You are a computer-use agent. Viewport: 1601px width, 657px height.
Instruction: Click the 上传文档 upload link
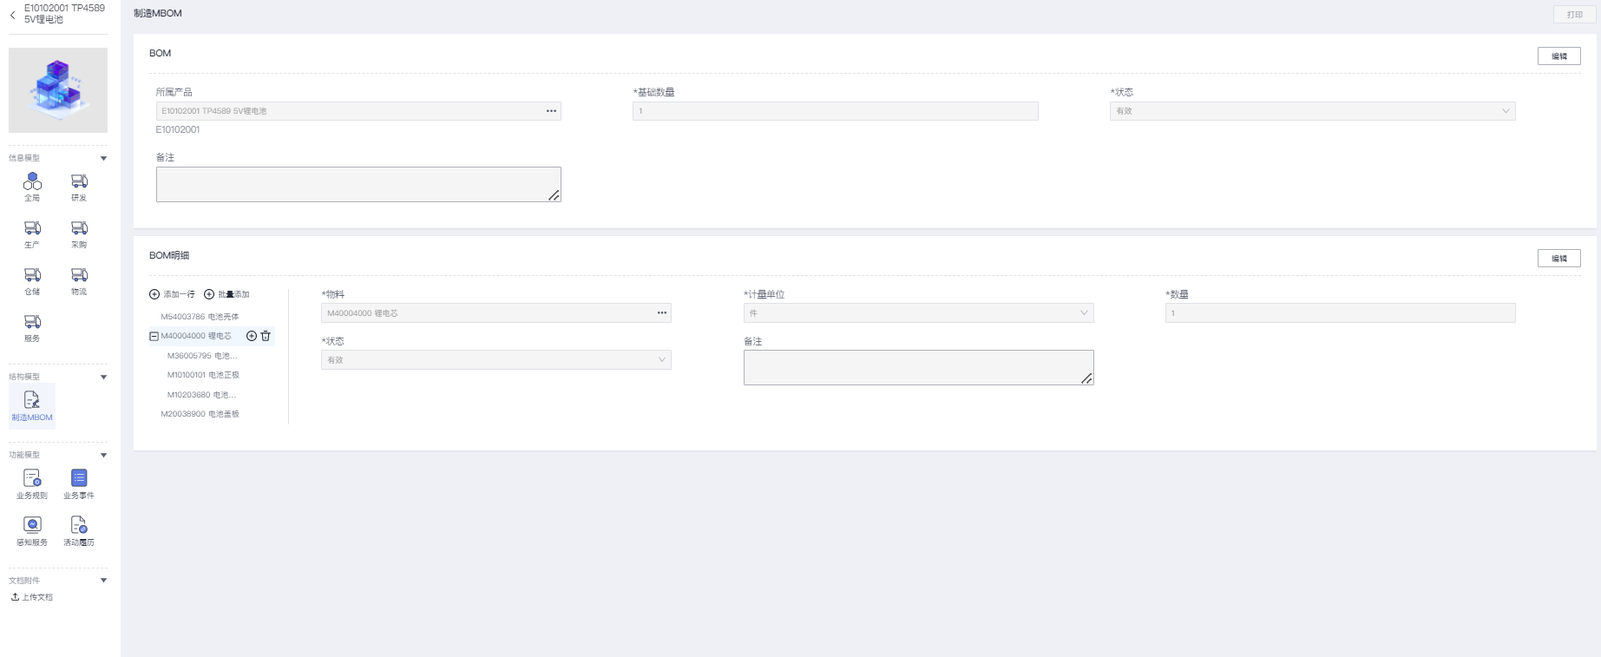point(32,597)
